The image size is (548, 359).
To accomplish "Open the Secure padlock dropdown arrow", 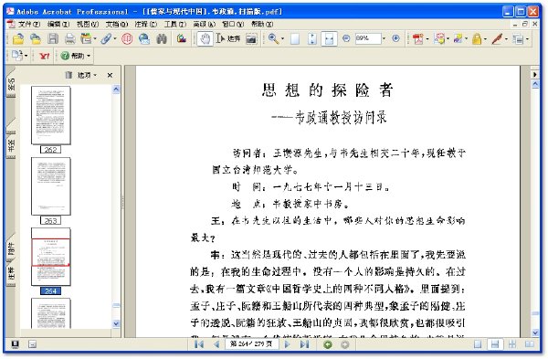I will (x=486, y=38).
